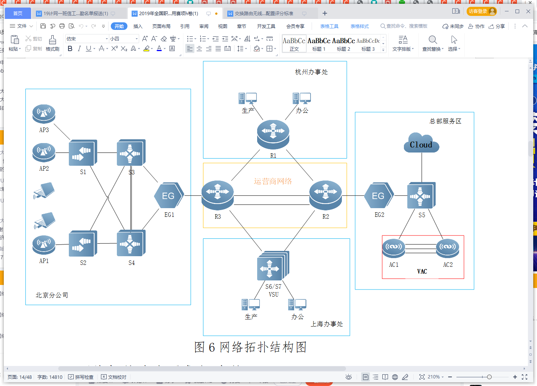Switch to document tab 交换路由无线...配置评分标准
This screenshot has width=537, height=386.
pyautogui.click(x=264, y=14)
